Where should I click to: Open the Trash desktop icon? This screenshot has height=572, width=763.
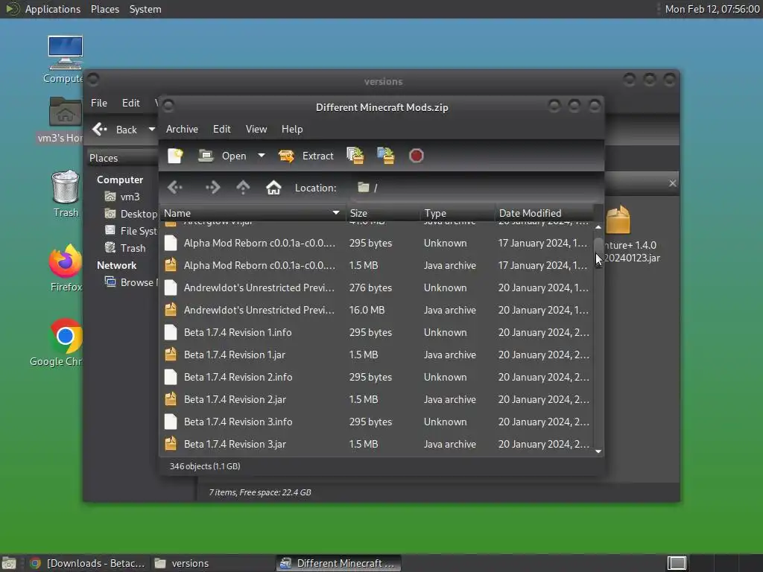point(66,187)
